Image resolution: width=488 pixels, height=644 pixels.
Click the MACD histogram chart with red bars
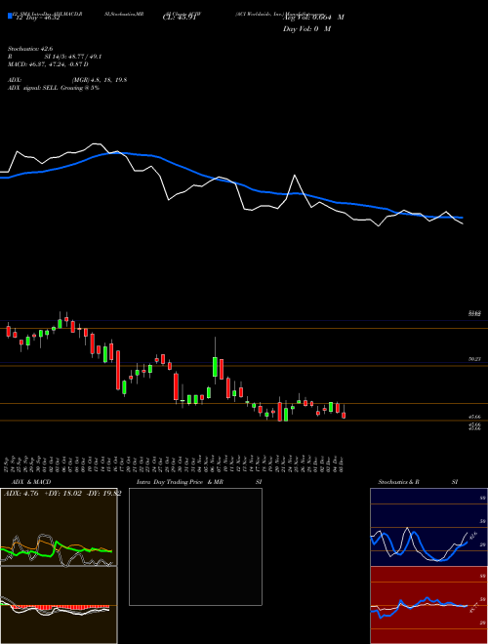pos(59,605)
